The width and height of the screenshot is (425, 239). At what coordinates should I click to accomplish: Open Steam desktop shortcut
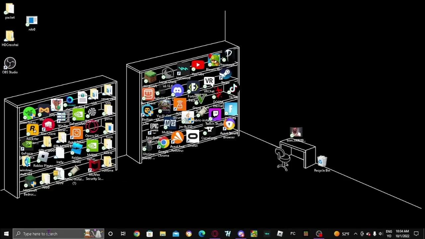pyautogui.click(x=225, y=76)
